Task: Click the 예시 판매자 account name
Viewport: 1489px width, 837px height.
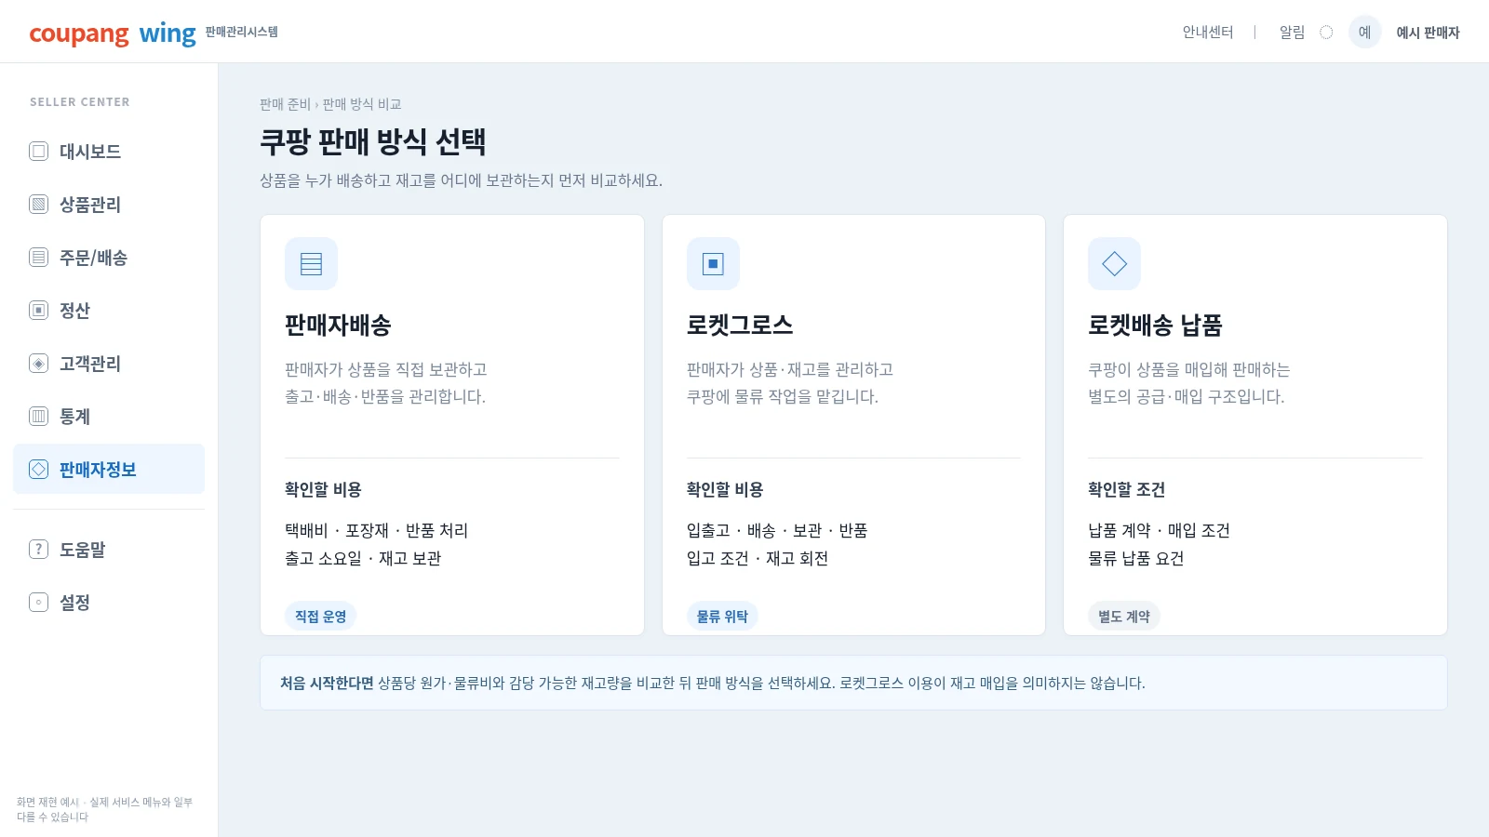Action: 1428,33
